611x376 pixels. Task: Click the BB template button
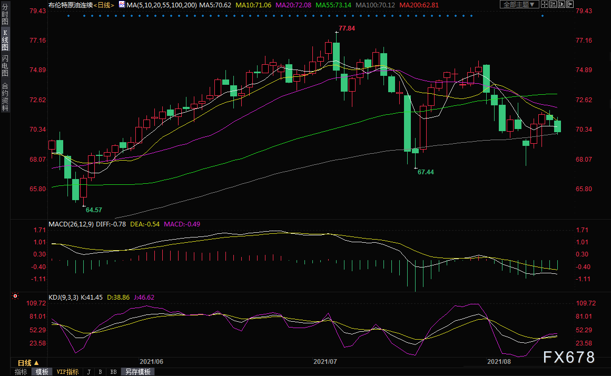click(113, 372)
